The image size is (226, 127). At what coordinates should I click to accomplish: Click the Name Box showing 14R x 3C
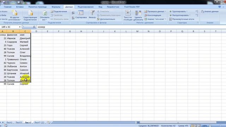[10, 27]
